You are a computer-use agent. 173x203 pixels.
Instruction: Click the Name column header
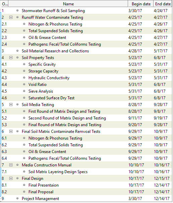[x=68, y=4]
